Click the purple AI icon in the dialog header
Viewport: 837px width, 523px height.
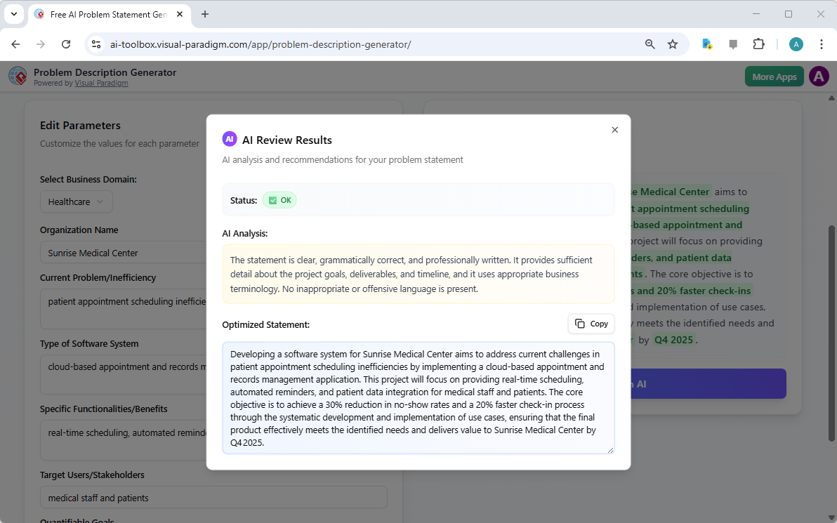point(230,139)
